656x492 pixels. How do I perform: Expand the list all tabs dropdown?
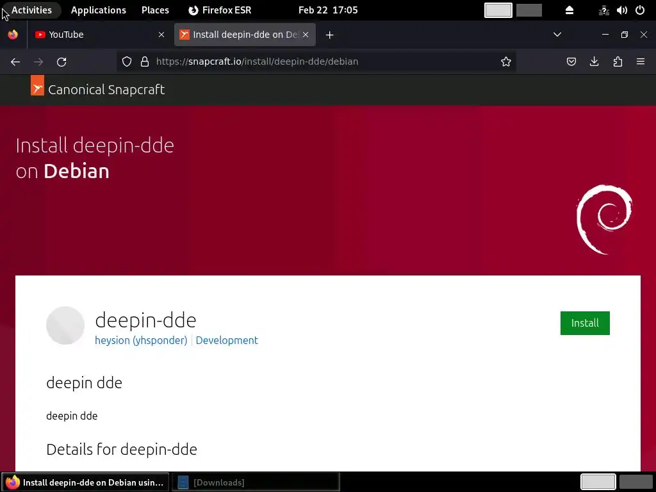pyautogui.click(x=557, y=35)
